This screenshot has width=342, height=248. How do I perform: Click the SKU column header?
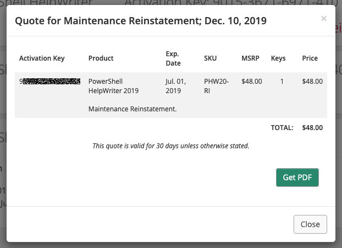coord(210,58)
